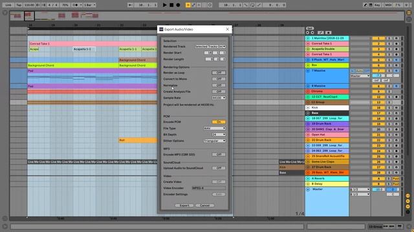Image resolution: width=414 pixels, height=232 pixels.
Task: Open Dither Options dropdown
Action: click(x=214, y=141)
